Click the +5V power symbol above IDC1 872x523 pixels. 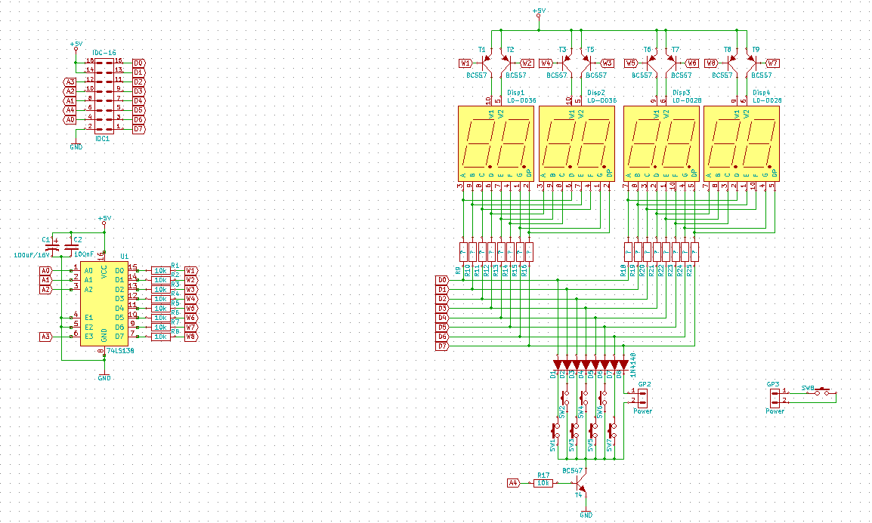click(76, 45)
